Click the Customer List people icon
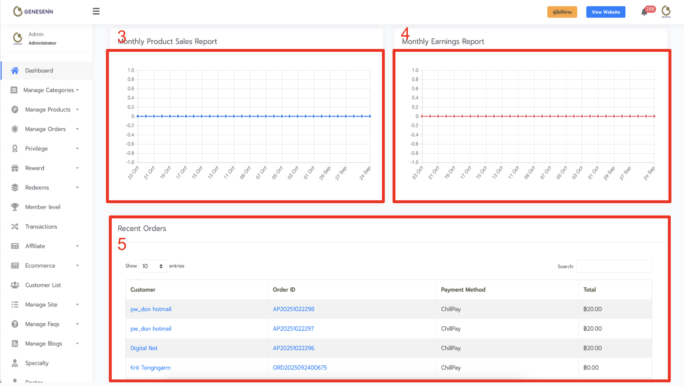 coord(15,285)
